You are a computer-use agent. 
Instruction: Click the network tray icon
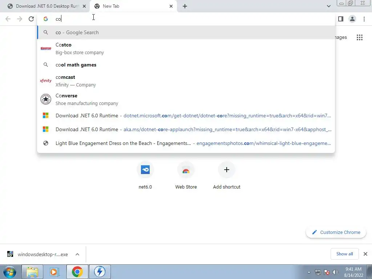click(318, 272)
